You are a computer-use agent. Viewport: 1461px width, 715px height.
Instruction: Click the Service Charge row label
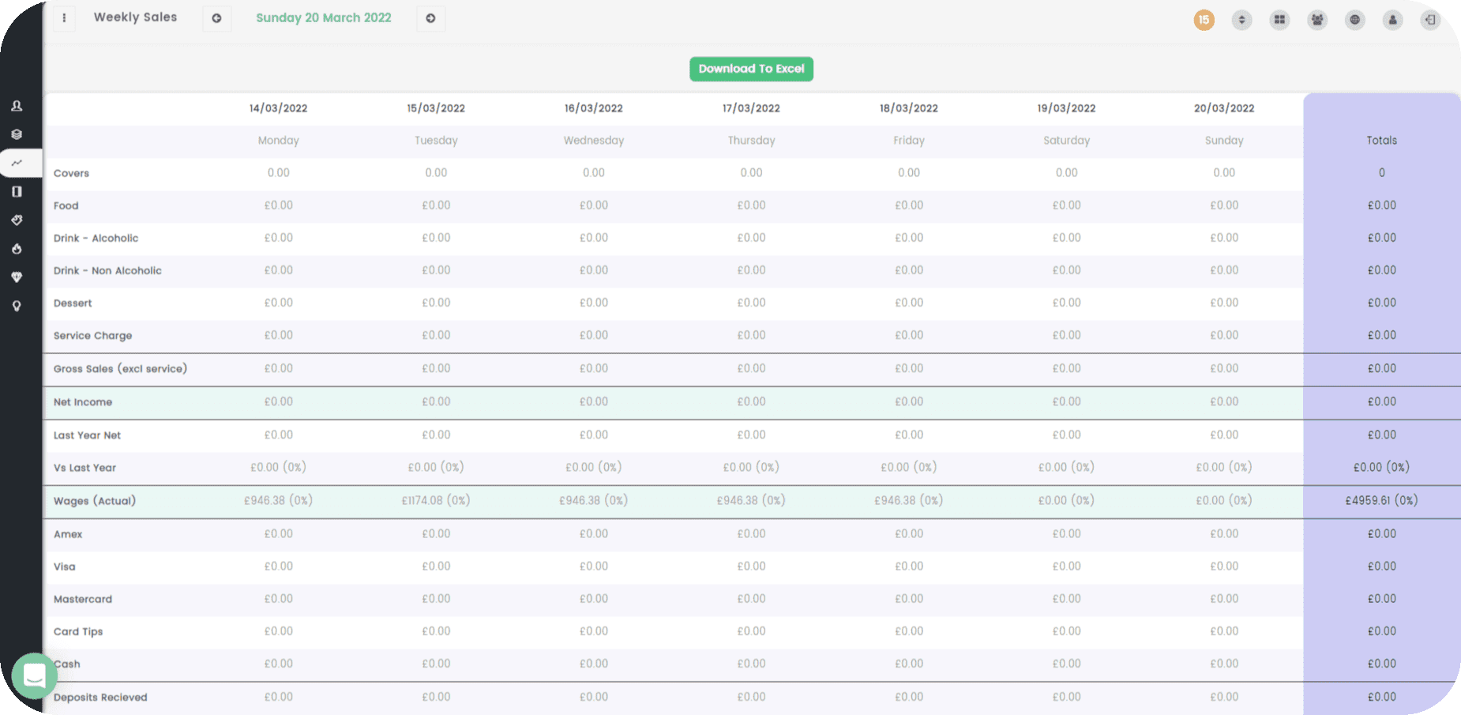(92, 335)
